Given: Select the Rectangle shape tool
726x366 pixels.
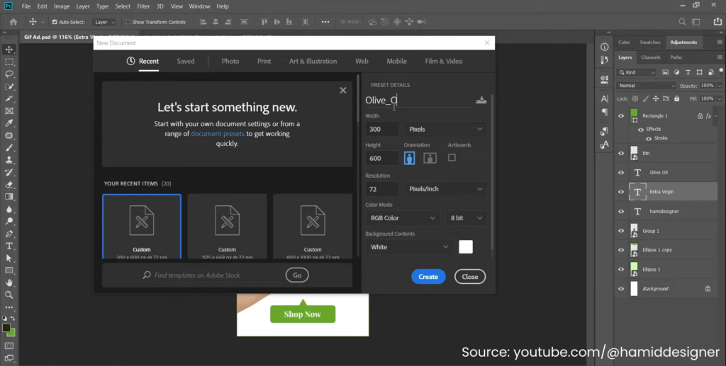Looking at the screenshot, I should (9, 270).
